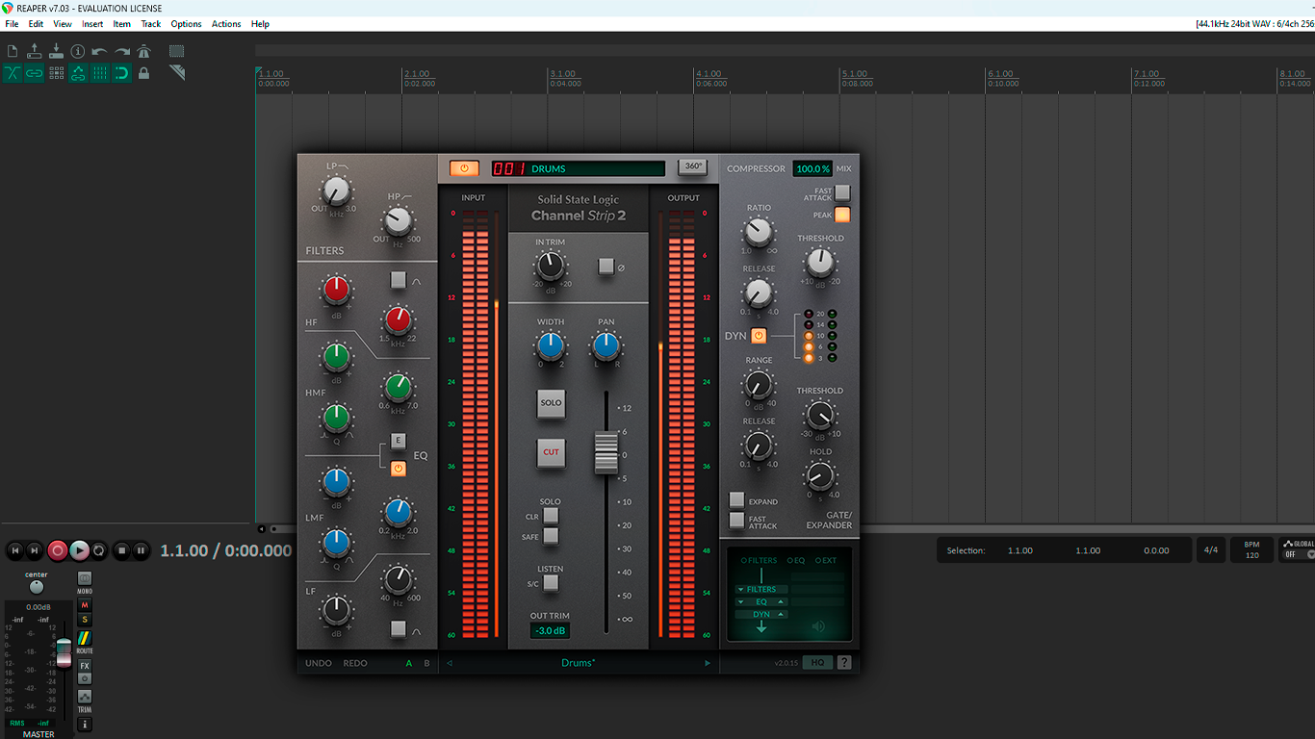
Task: Click the Open Project upload-arrow icon
Action: 35,51
